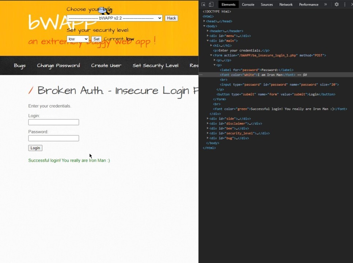Select the font color="green" node
The height and width of the screenshot is (263, 353).
pyautogui.click(x=280, y=109)
